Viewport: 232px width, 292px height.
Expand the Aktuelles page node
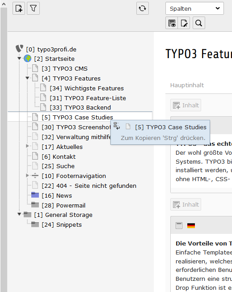pos(27,146)
